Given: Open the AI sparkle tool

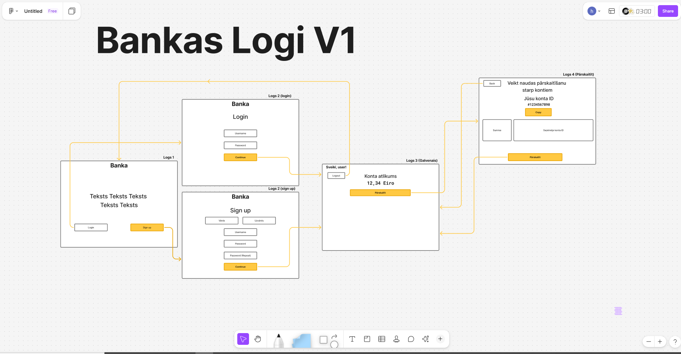Looking at the screenshot, I should (x=425, y=339).
